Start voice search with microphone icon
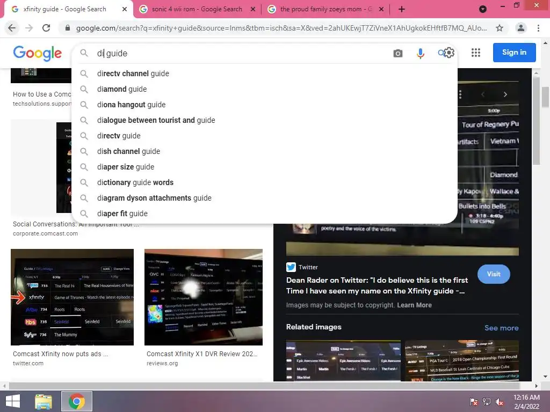The height and width of the screenshot is (412, 550). tap(420, 53)
